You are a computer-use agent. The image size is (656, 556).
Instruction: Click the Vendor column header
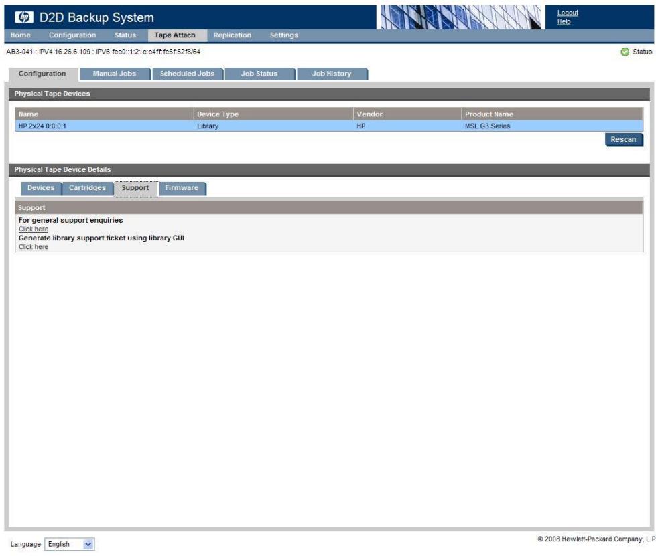coord(407,114)
